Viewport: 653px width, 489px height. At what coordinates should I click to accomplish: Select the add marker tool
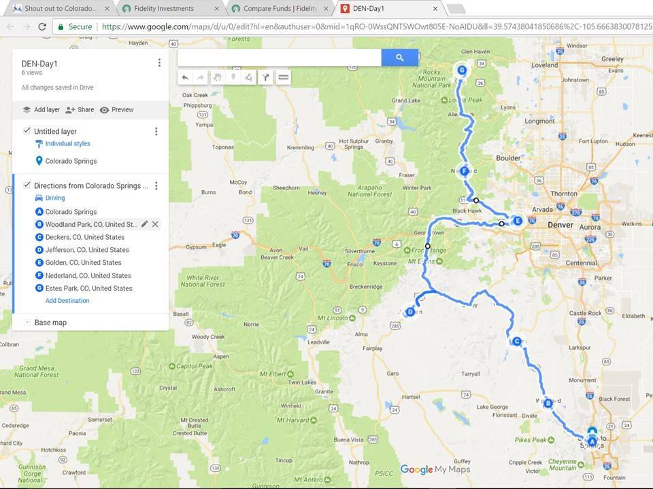[233, 77]
